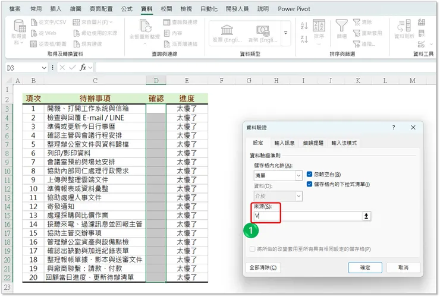Click the range selector arrow in 來源 field
Viewport: 440px width, 297px height.
(x=366, y=216)
